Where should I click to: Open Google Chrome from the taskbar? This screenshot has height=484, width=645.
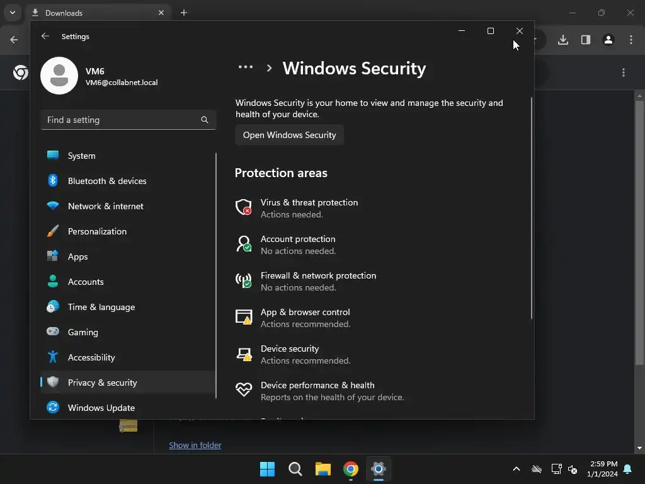[x=351, y=469]
